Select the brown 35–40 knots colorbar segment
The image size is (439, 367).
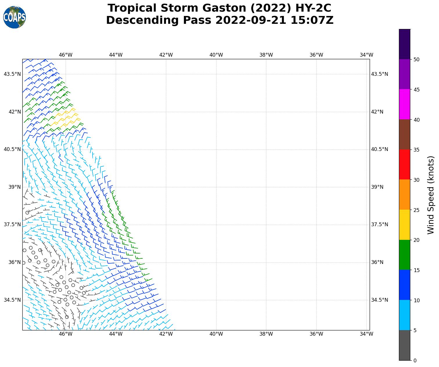pyautogui.click(x=404, y=134)
